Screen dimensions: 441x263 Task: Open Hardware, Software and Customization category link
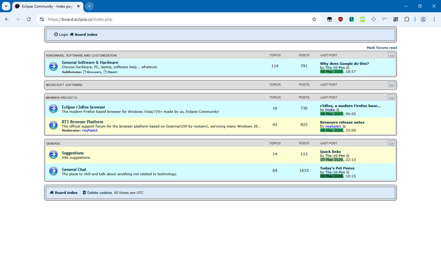tap(81, 56)
